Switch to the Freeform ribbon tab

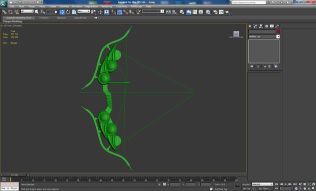pos(44,17)
